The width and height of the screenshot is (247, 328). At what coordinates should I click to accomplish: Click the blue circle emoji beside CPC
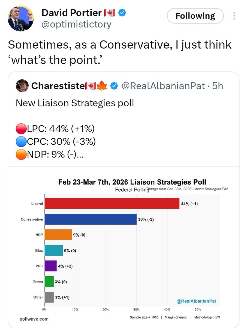pyautogui.click(x=21, y=142)
